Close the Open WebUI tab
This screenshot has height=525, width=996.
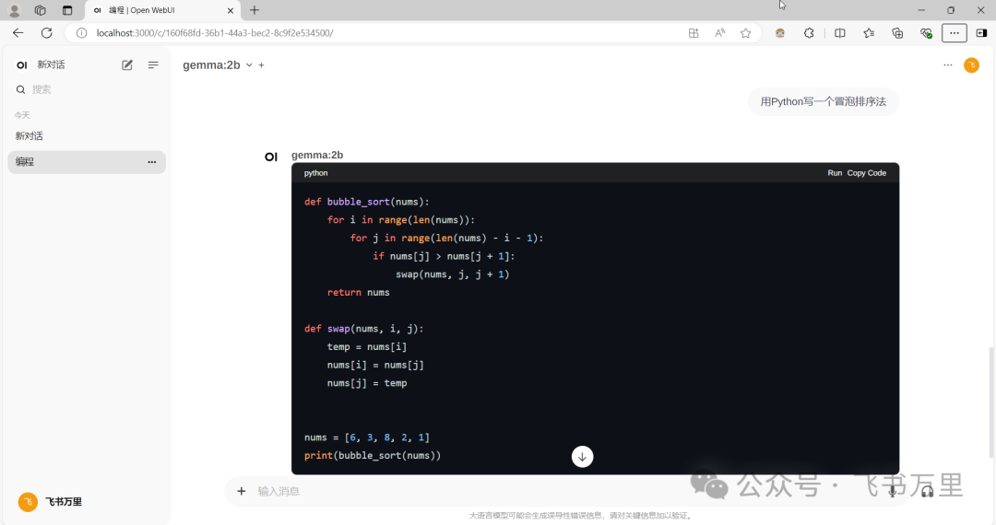pos(230,10)
